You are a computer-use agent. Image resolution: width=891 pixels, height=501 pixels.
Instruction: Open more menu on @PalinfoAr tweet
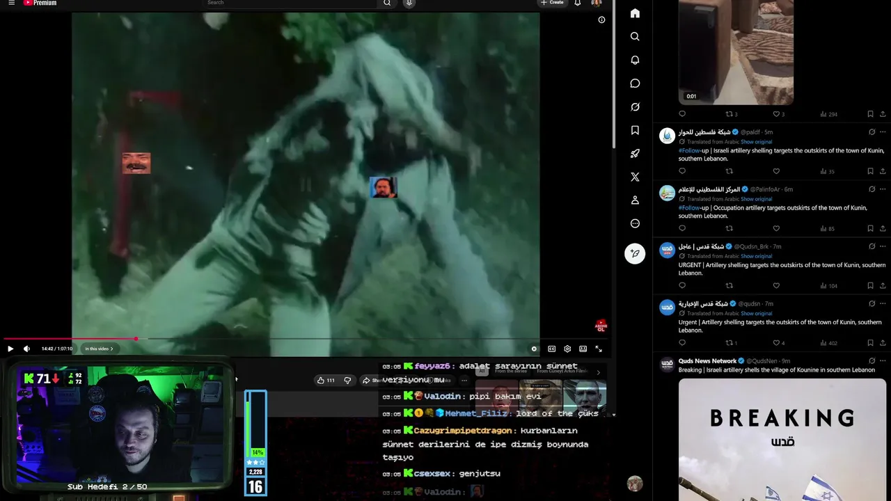coord(883,189)
